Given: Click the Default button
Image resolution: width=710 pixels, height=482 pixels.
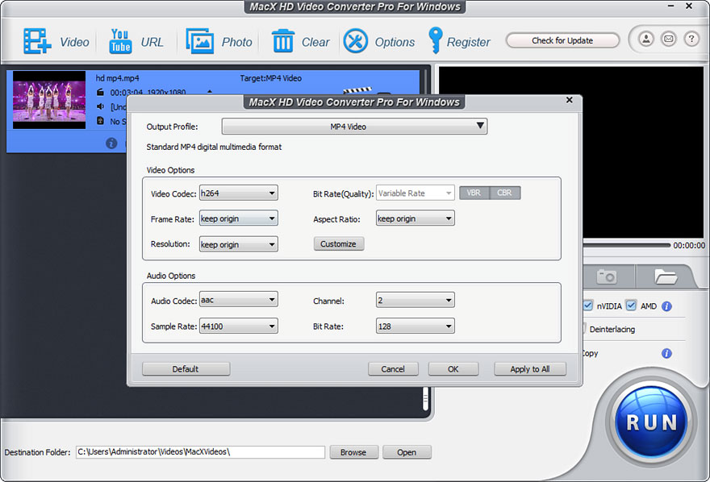Looking at the screenshot, I should tap(186, 369).
